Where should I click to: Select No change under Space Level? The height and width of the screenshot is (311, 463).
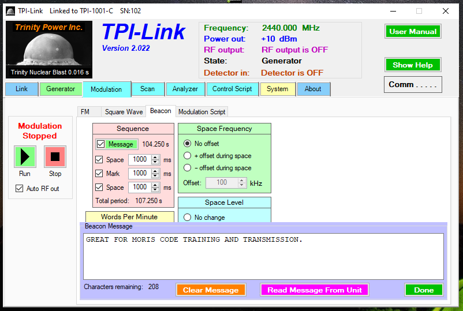tap(187, 218)
